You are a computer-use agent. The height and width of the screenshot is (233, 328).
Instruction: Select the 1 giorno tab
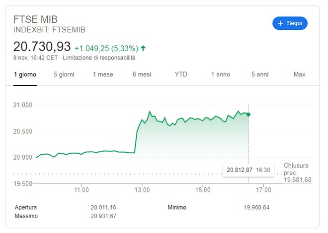click(25, 74)
